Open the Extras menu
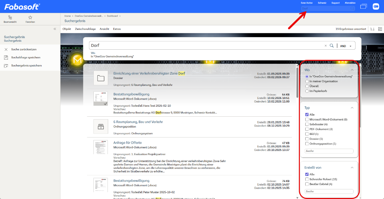Viewport: 384px width, 199px height. point(117,29)
